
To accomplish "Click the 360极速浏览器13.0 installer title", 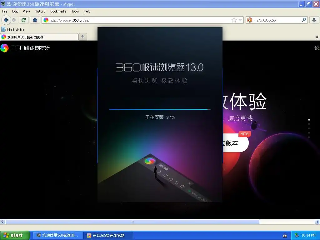I will (159, 67).
